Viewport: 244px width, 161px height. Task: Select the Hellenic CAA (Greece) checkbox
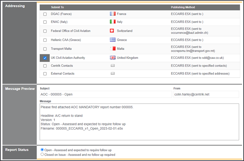(x=45, y=40)
